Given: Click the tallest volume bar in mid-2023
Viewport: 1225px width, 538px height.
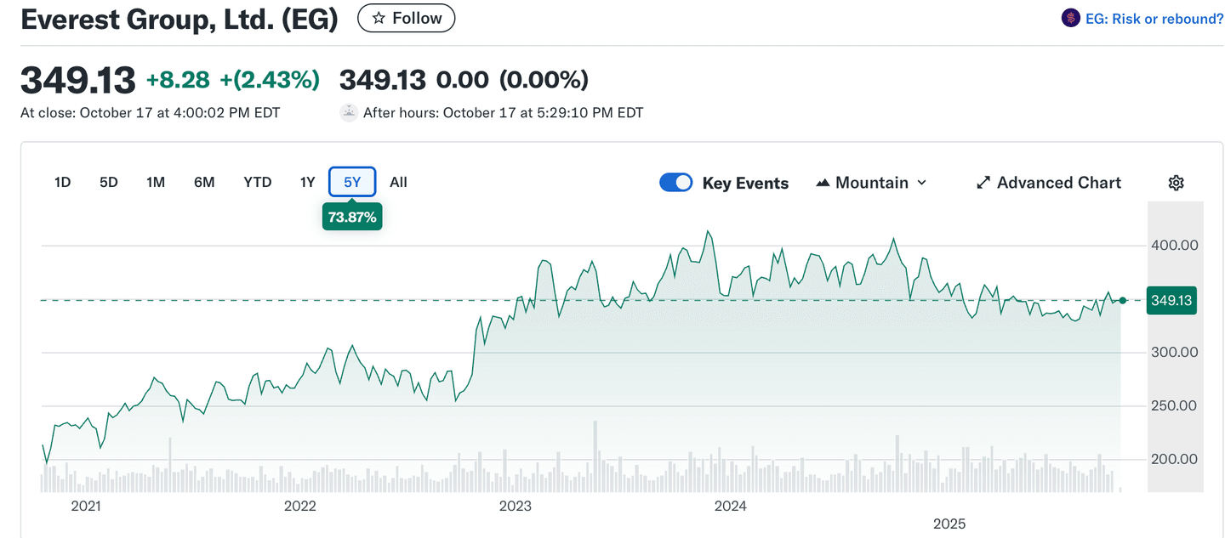Looking at the screenshot, I should pyautogui.click(x=595, y=456).
